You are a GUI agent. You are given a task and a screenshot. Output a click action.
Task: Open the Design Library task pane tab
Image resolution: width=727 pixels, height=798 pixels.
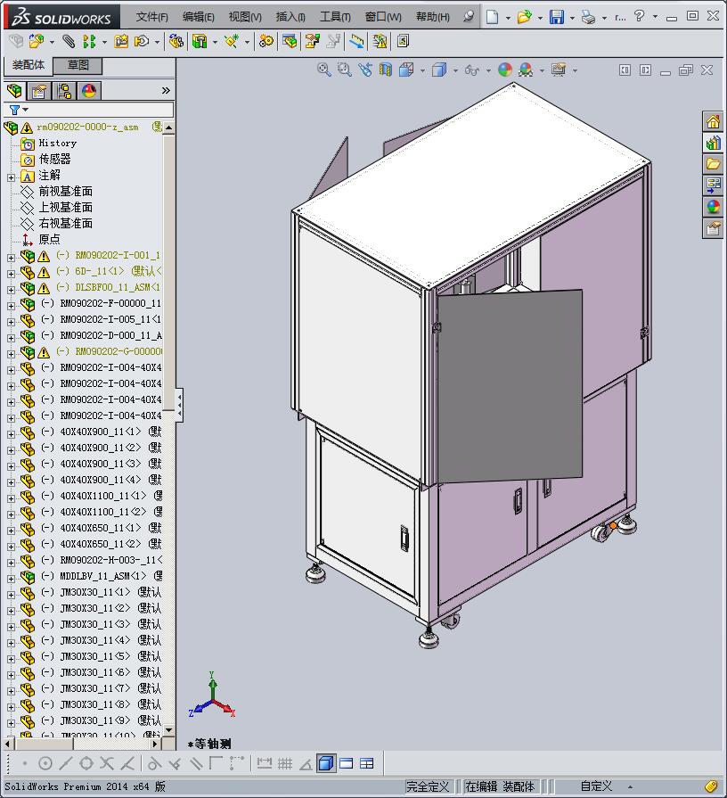coord(713,143)
